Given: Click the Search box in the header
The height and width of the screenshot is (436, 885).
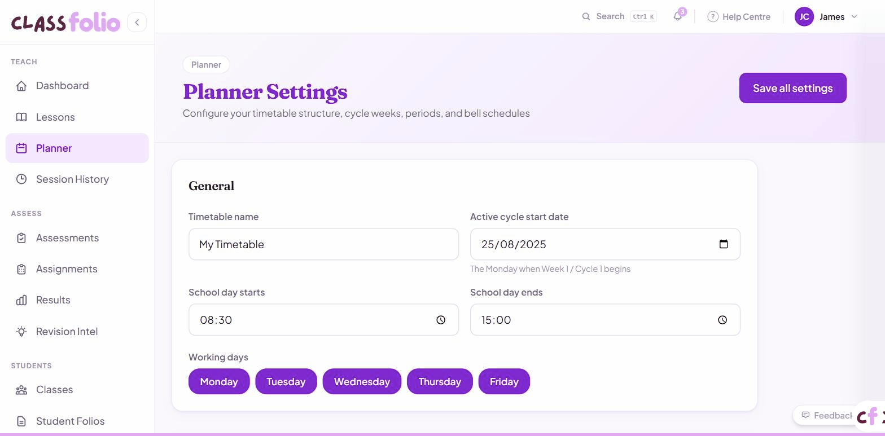Looking at the screenshot, I should point(619,16).
